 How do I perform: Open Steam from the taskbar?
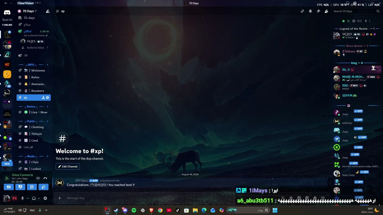(116, 210)
